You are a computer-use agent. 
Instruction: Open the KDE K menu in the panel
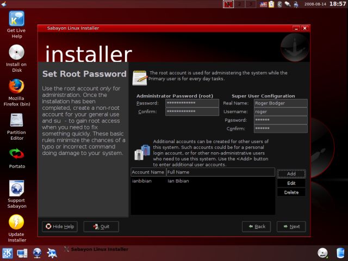click(x=8, y=253)
